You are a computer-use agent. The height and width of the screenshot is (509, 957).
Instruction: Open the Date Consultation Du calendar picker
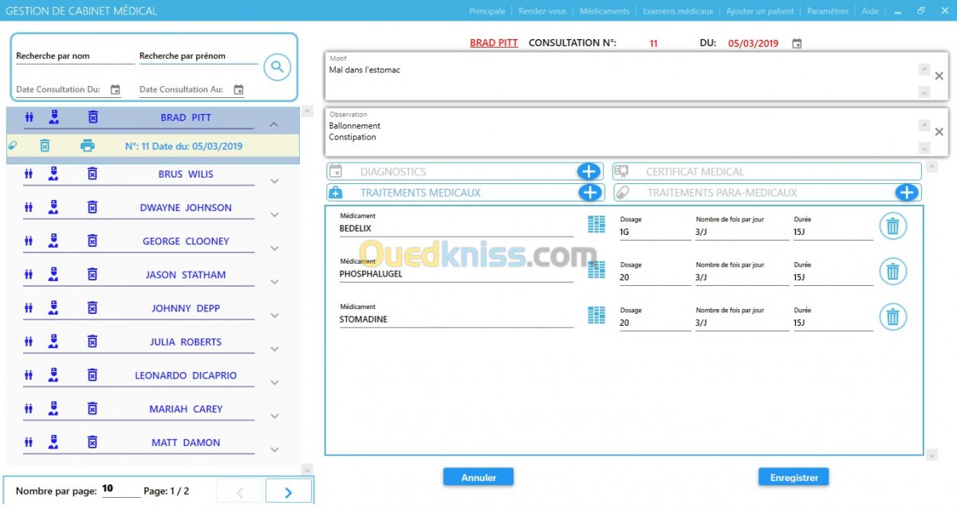click(114, 89)
